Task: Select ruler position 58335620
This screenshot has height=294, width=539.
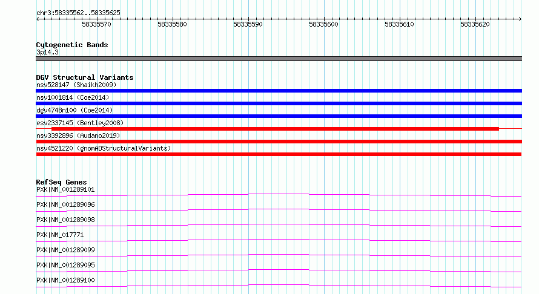Action: tap(475, 24)
